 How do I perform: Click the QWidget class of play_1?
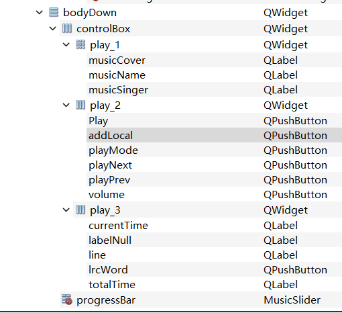286,45
